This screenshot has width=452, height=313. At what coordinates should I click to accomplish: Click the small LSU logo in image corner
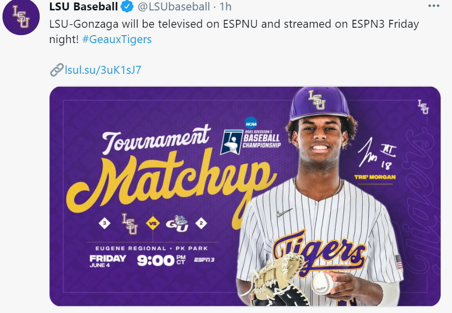(x=423, y=107)
